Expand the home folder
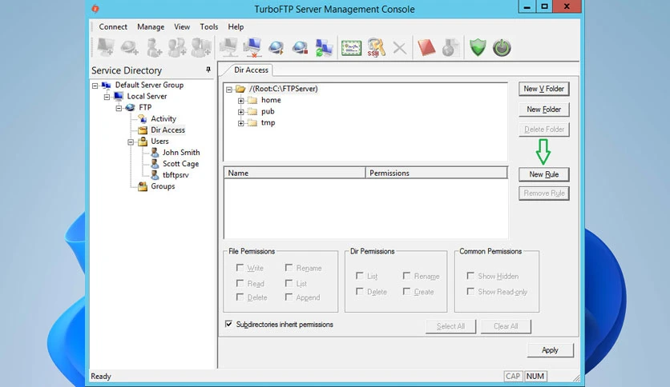This screenshot has height=387, width=670. 241,101
